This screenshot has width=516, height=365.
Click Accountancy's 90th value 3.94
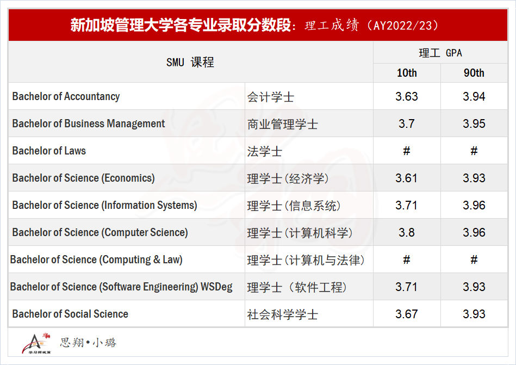tap(474, 96)
